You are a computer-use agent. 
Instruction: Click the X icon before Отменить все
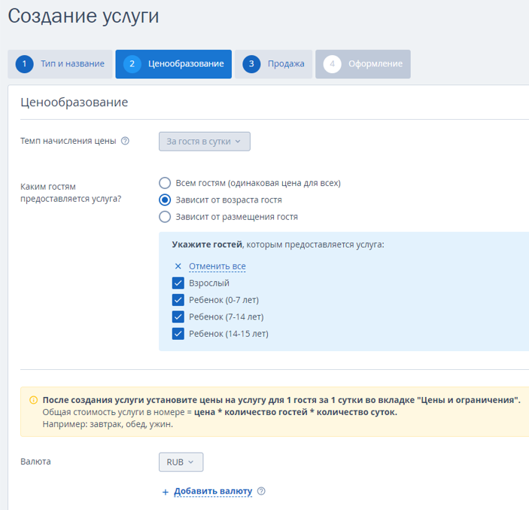(x=178, y=266)
